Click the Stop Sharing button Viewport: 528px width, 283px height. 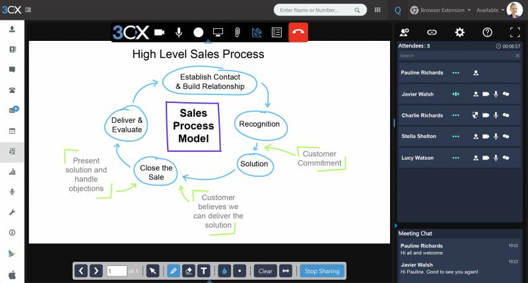coord(322,270)
